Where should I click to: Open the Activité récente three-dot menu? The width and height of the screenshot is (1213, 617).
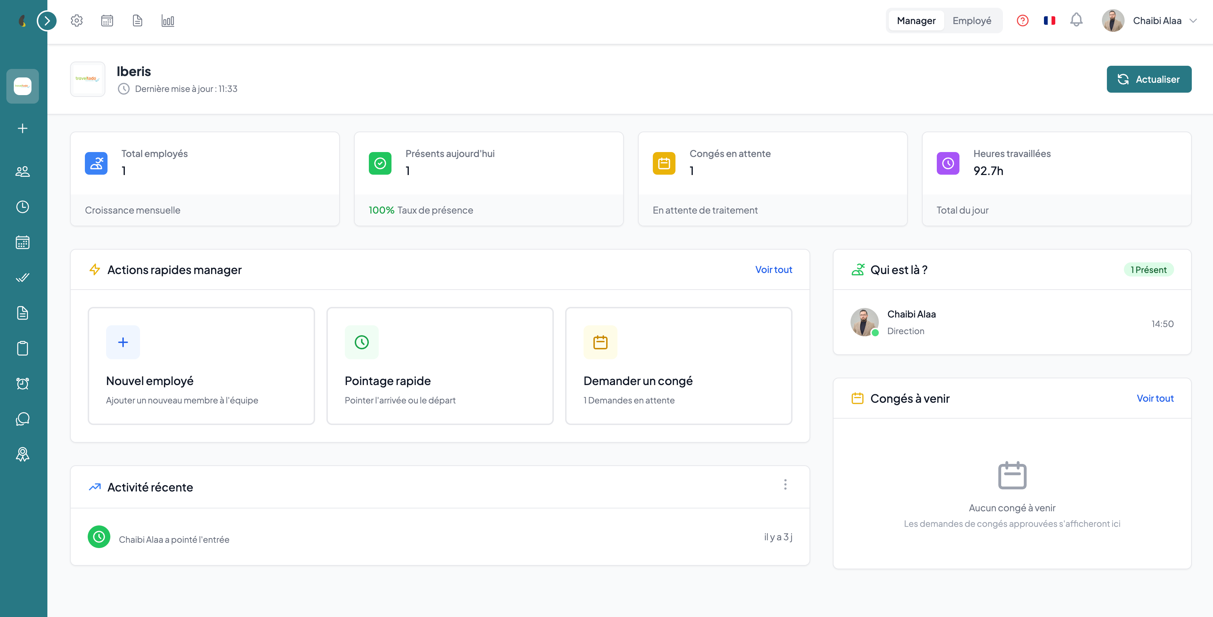[x=785, y=484]
